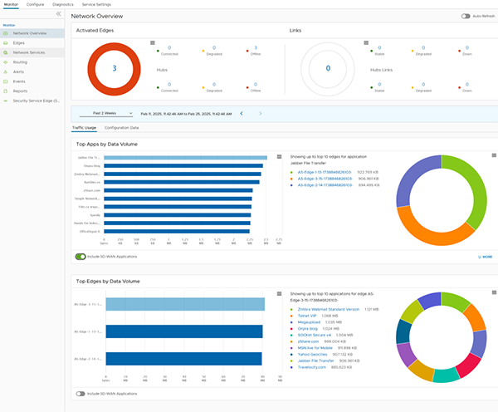Turn off Include SD-WAN Applications under Top Apps
498x412 pixels.
tap(81, 257)
